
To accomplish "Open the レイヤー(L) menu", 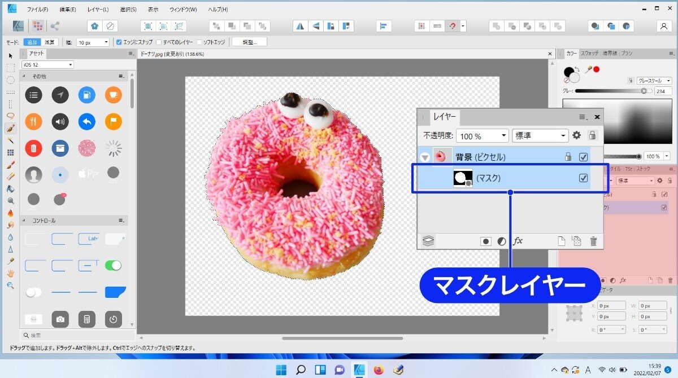I will point(97,9).
